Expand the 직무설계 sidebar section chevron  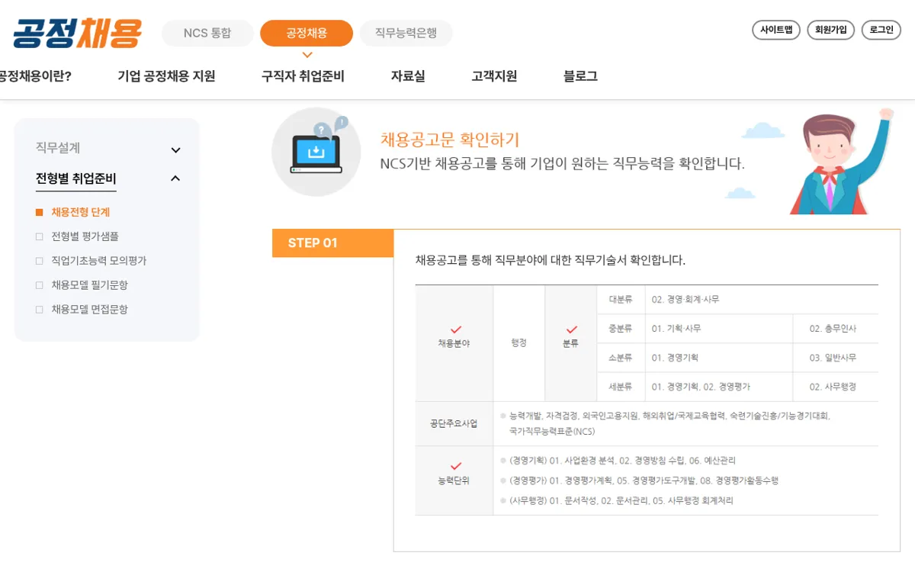click(176, 150)
